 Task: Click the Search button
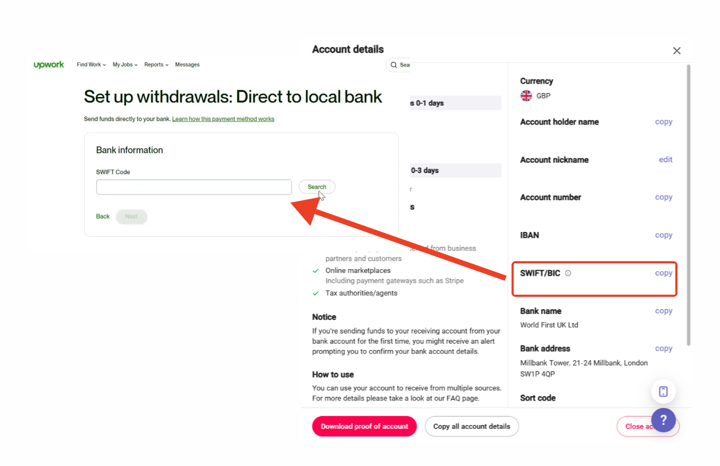coord(317,187)
